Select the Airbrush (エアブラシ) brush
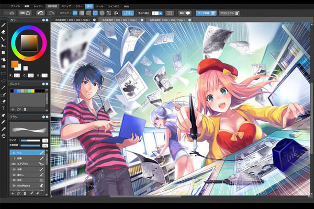 tap(27, 164)
